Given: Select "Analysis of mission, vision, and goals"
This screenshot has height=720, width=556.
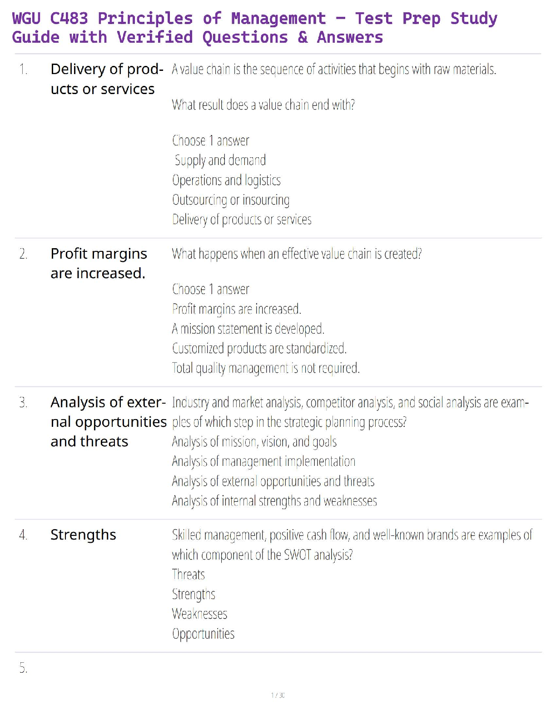Looking at the screenshot, I should click(254, 442).
